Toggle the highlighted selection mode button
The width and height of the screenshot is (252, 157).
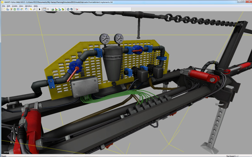click(x=44, y=9)
